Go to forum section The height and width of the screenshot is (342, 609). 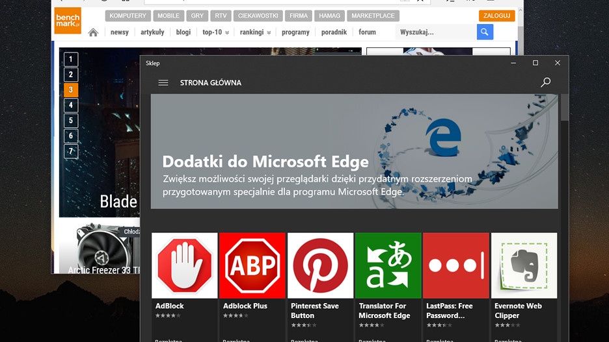click(x=367, y=32)
